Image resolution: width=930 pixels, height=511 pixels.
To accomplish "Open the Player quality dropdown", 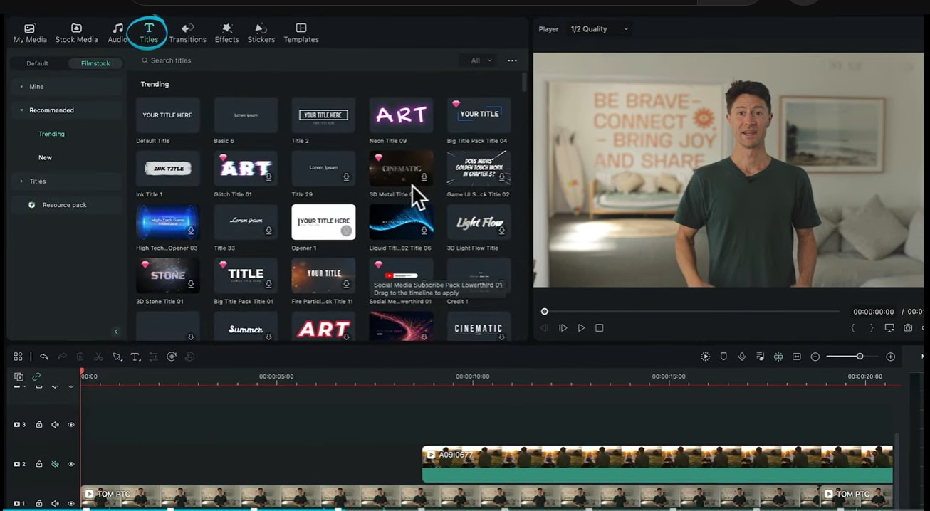I will click(600, 29).
